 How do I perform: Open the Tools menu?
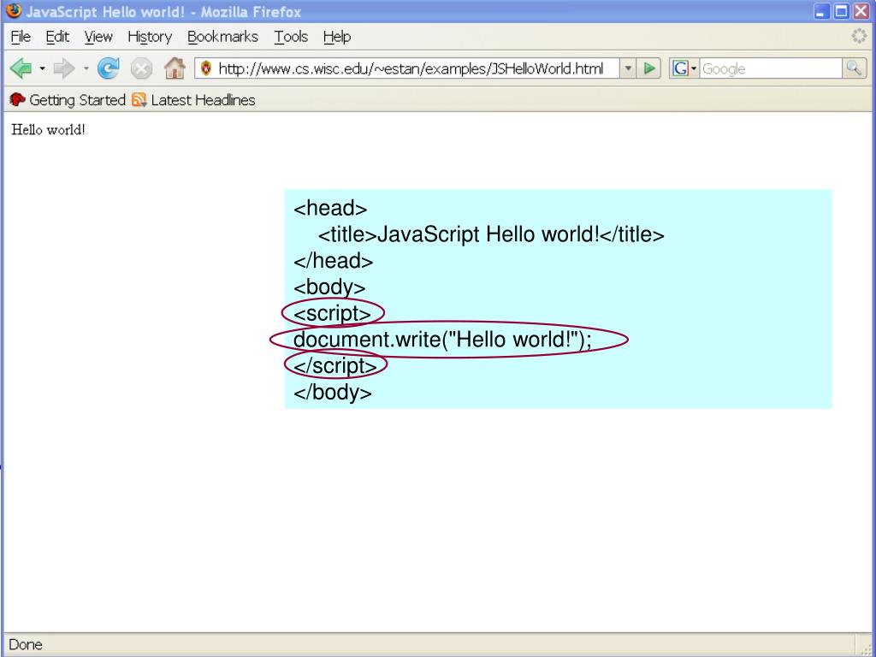[x=291, y=37]
